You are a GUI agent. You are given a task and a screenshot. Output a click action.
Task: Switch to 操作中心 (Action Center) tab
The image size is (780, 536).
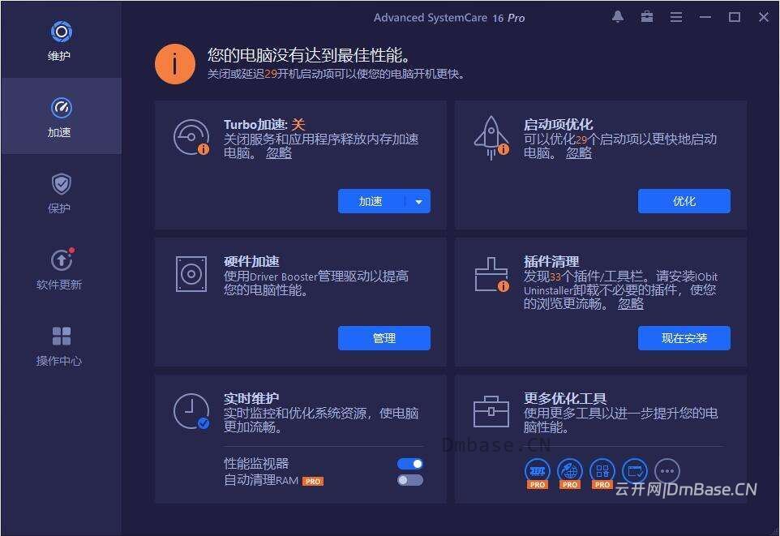(x=61, y=345)
